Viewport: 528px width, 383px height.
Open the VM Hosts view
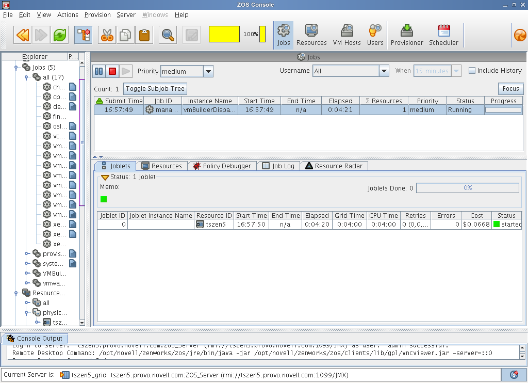point(346,35)
